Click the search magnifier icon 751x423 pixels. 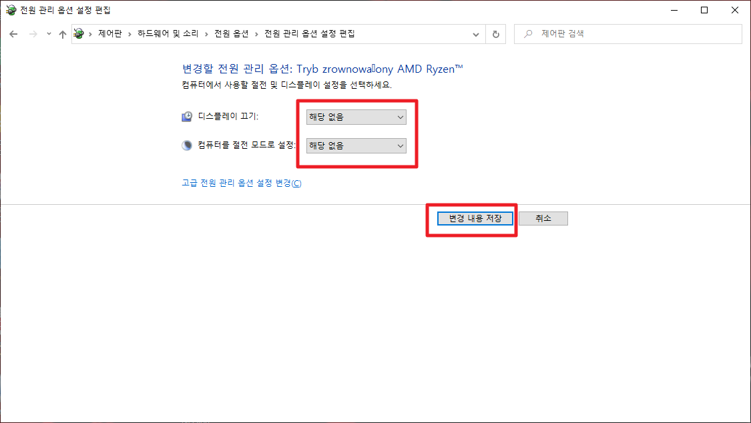[x=528, y=34]
